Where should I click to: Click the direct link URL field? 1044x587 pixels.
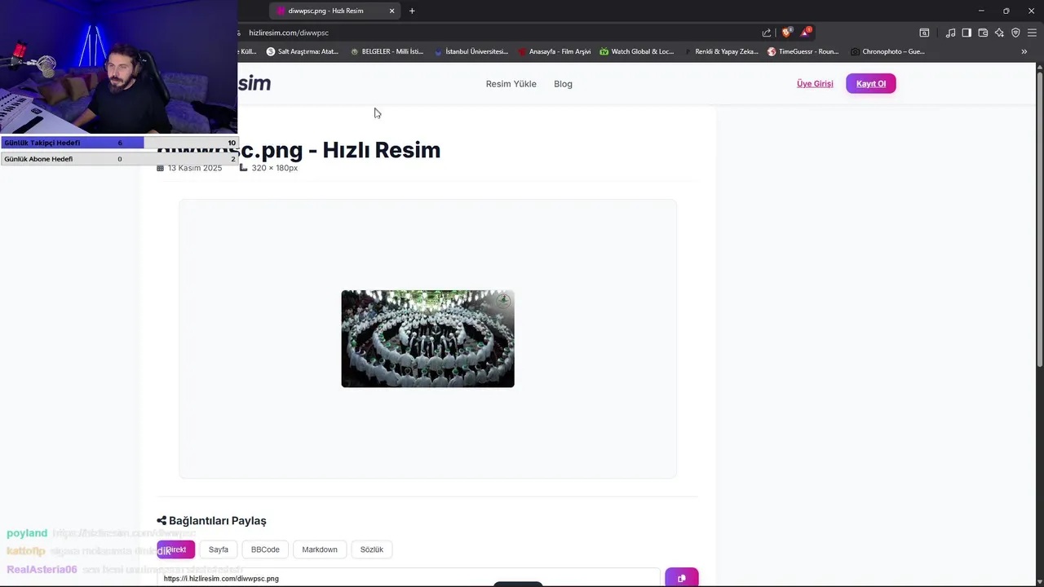click(408, 578)
